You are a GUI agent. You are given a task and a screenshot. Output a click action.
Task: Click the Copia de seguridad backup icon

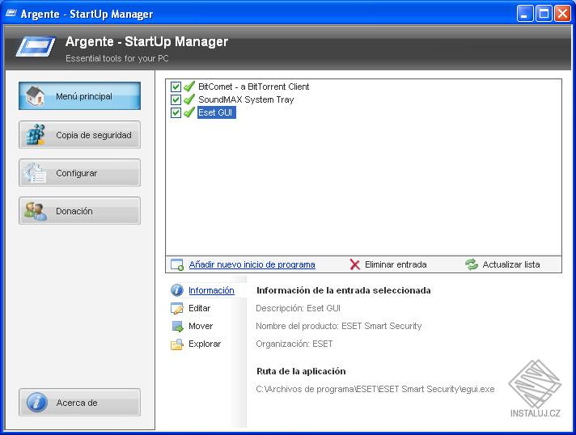pyautogui.click(x=36, y=135)
